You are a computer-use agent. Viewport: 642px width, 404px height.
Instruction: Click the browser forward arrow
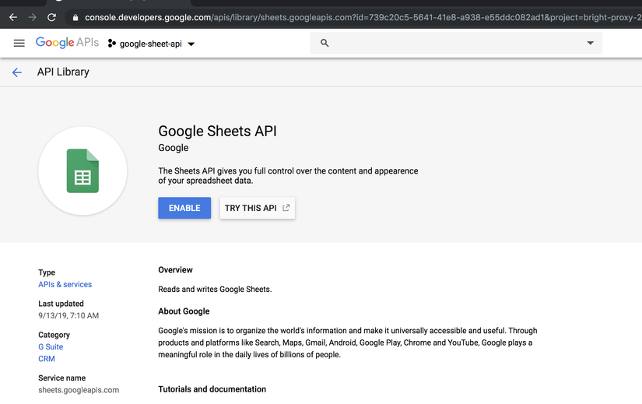tap(32, 17)
